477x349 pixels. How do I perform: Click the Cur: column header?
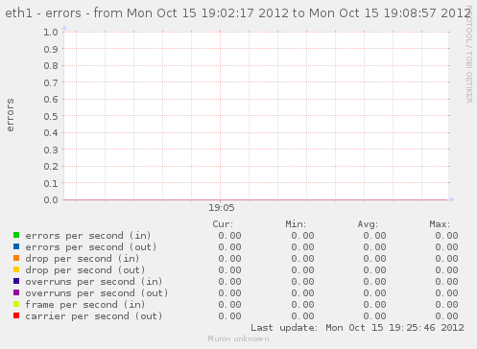coord(223,224)
